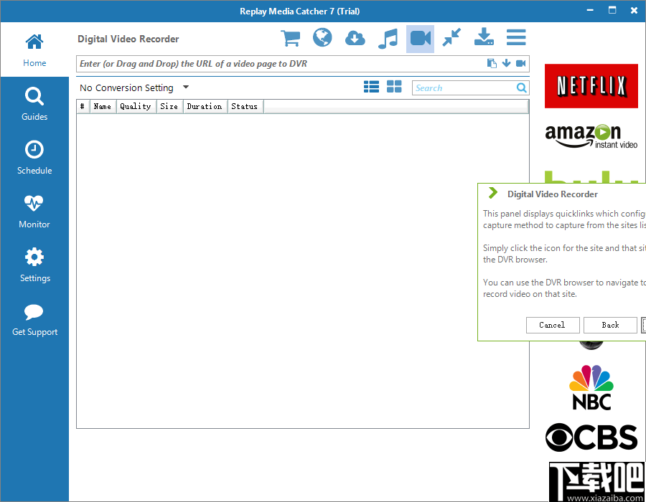Click the magnifier in Search box
This screenshot has width=646, height=502.
pos(522,87)
